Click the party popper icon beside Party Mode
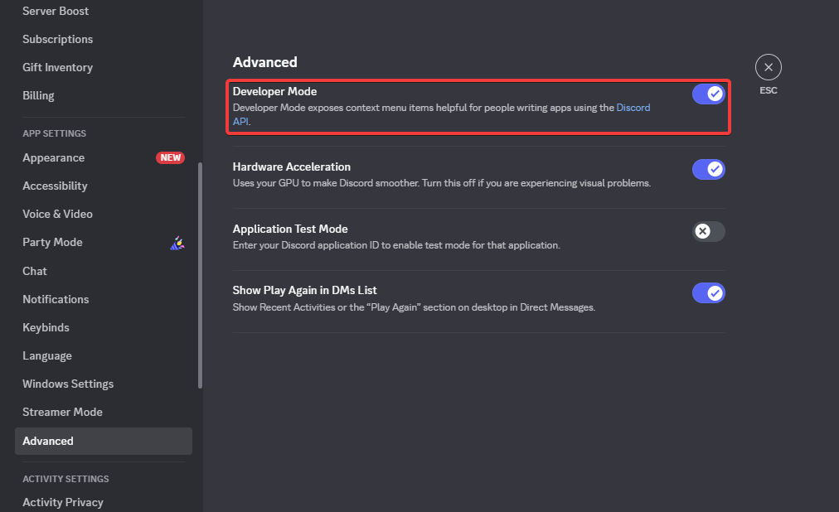Viewport: 839px width, 512px height. coord(177,243)
